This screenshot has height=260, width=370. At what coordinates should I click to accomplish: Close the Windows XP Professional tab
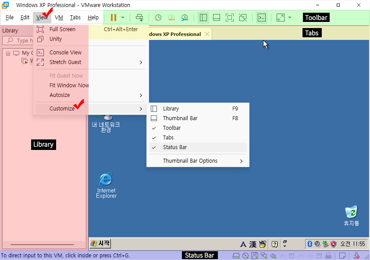point(207,34)
